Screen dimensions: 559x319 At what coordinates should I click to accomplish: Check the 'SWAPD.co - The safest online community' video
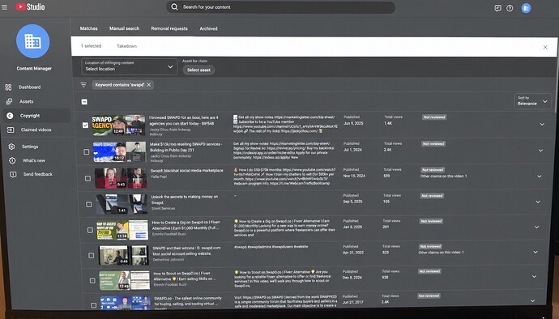point(93,305)
